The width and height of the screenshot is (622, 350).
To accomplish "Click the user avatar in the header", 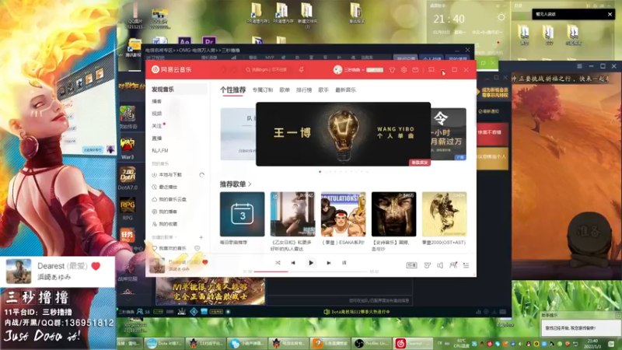I will tap(337, 70).
